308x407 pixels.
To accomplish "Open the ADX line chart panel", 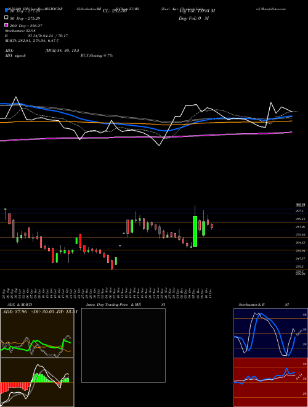I will coord(37,333).
